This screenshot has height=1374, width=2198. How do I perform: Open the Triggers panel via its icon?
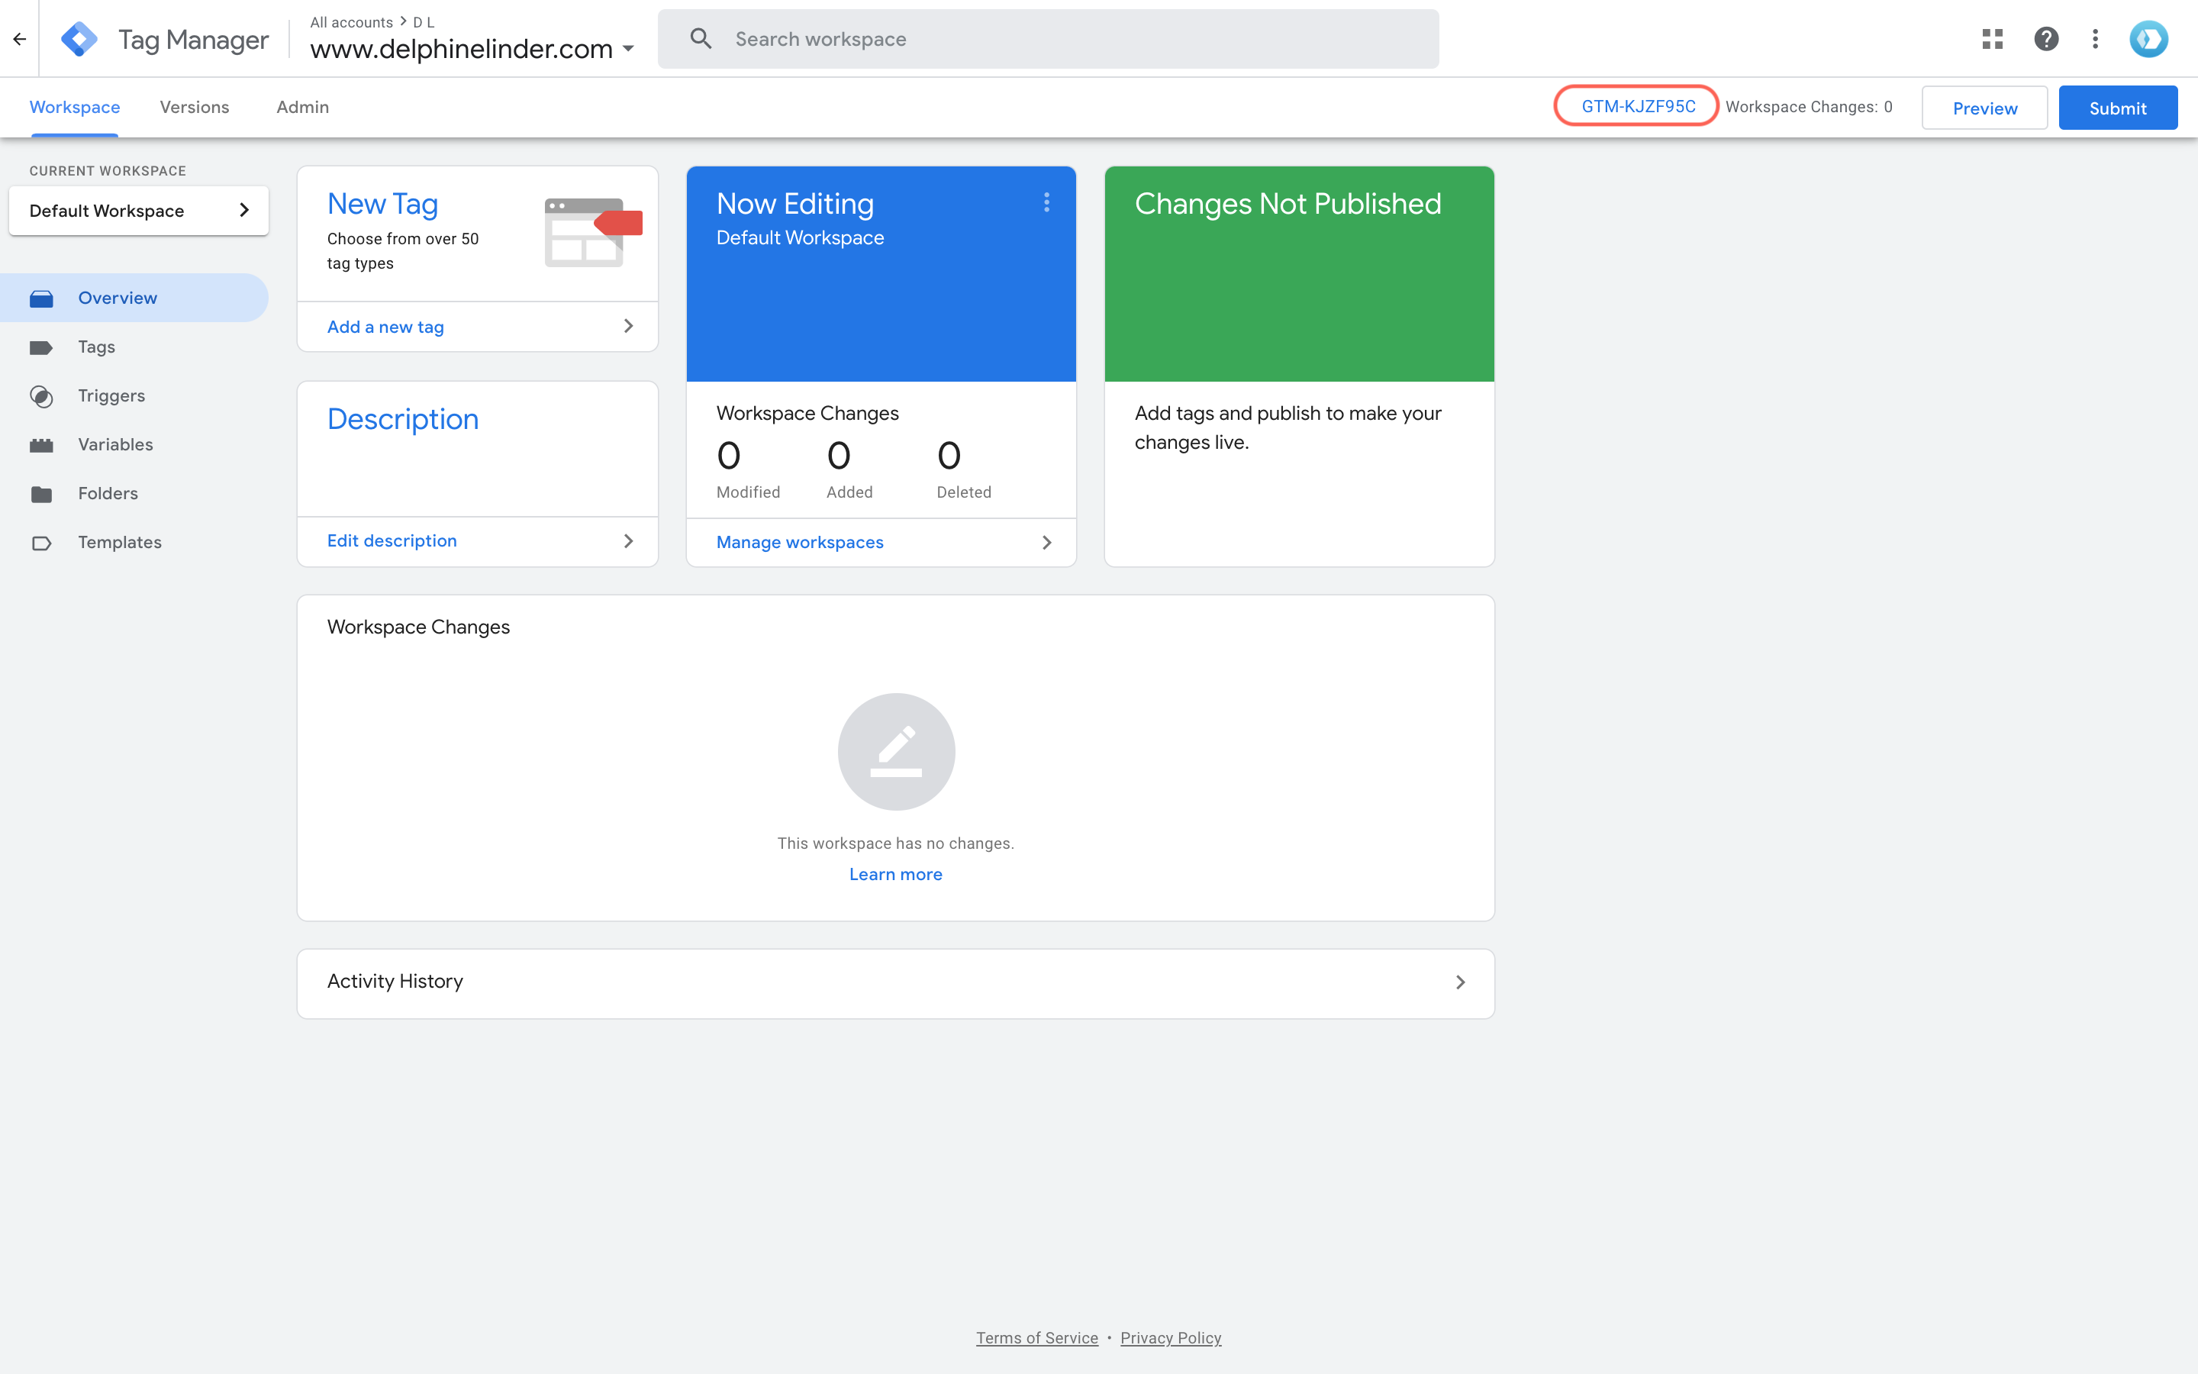point(42,395)
